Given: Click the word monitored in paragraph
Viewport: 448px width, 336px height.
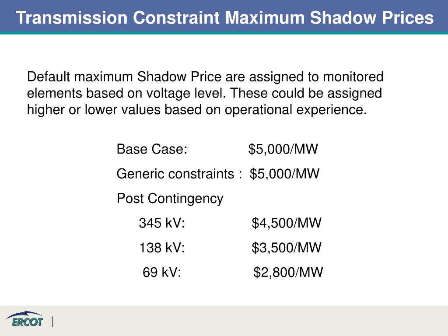Looking at the screenshot, I should [x=353, y=77].
